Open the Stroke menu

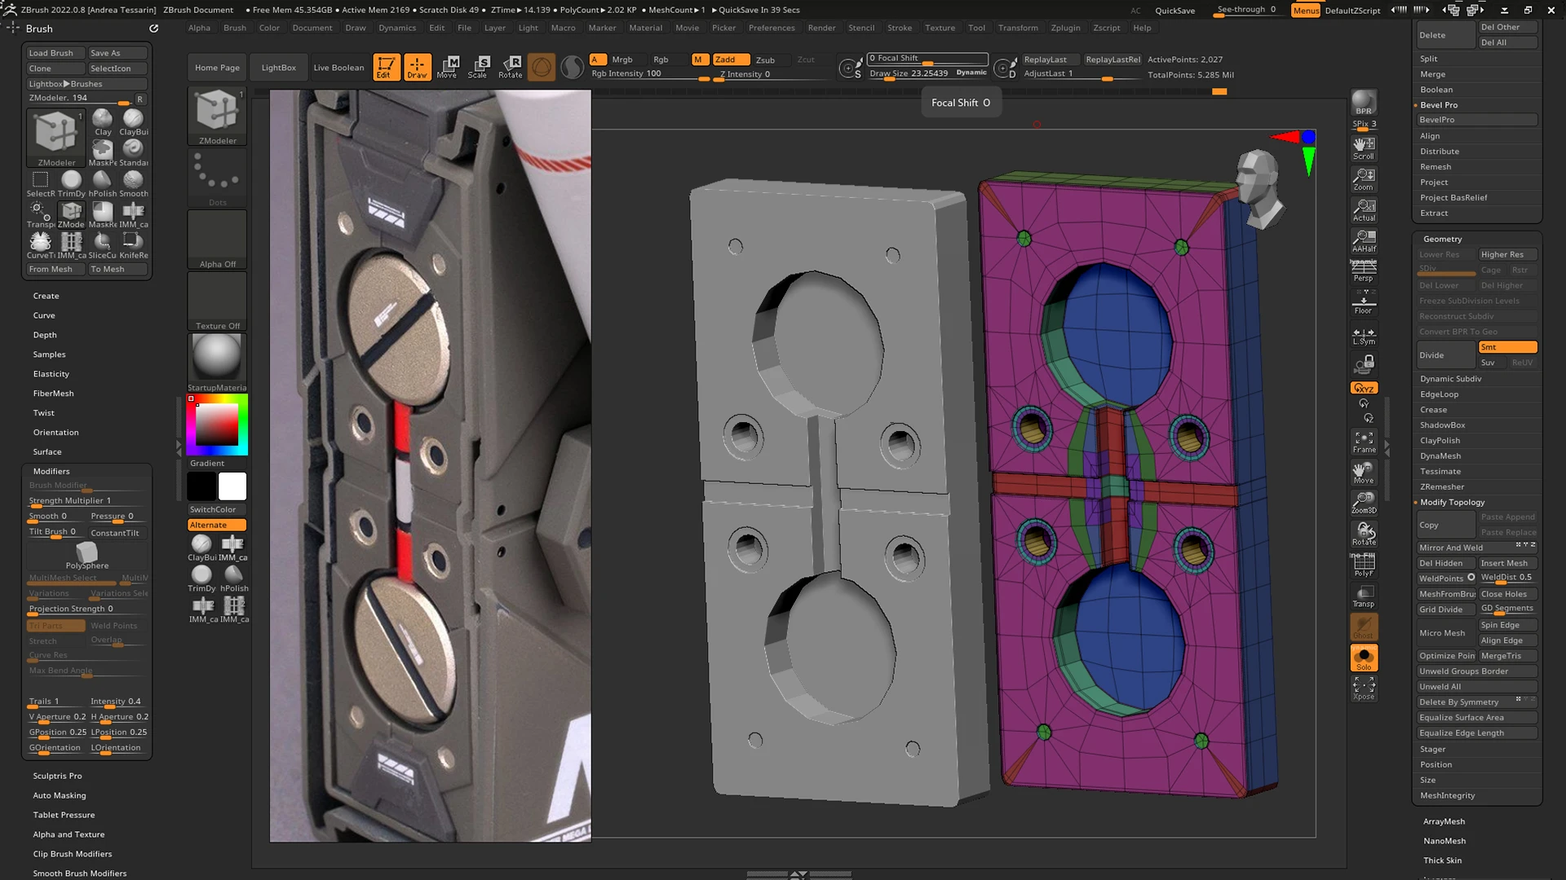pyautogui.click(x=900, y=28)
